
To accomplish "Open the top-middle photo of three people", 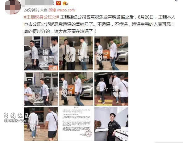I will (x=76, y=53).
